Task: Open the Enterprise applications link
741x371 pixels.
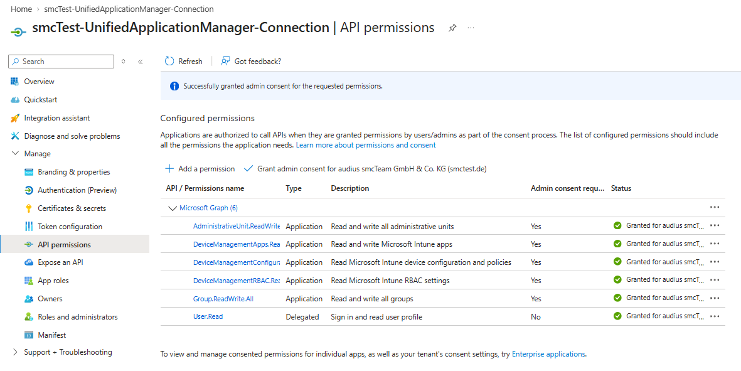Action: [548, 353]
